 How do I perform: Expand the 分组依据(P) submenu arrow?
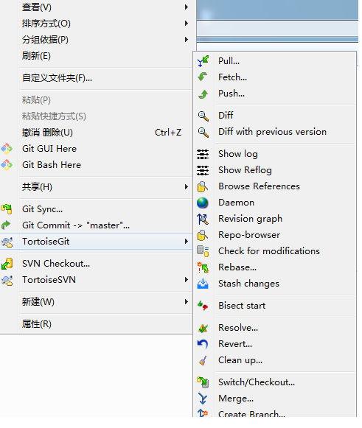tap(187, 40)
